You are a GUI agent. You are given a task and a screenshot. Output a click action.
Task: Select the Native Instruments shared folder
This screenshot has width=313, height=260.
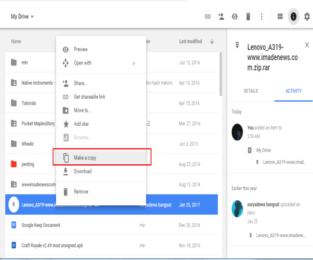click(111, 83)
